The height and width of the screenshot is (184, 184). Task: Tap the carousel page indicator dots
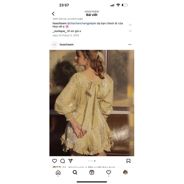(92, 161)
